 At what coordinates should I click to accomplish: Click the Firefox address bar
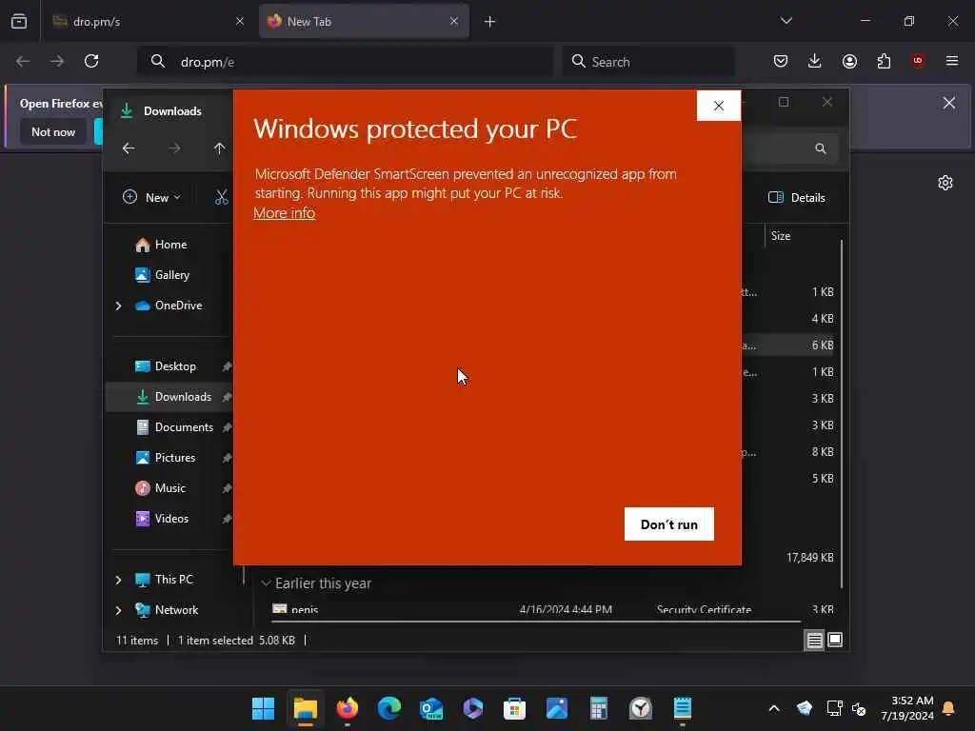tap(345, 62)
